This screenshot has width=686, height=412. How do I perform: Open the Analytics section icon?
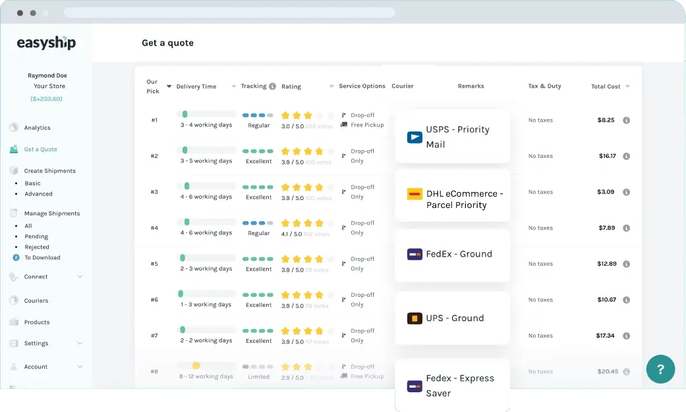(15, 127)
